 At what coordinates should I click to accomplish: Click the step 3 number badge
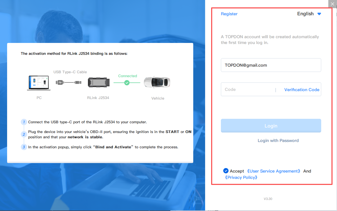pyautogui.click(x=24, y=147)
